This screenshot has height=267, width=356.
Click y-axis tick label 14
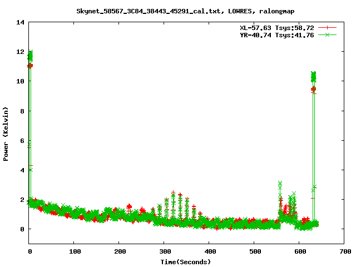click(x=20, y=22)
